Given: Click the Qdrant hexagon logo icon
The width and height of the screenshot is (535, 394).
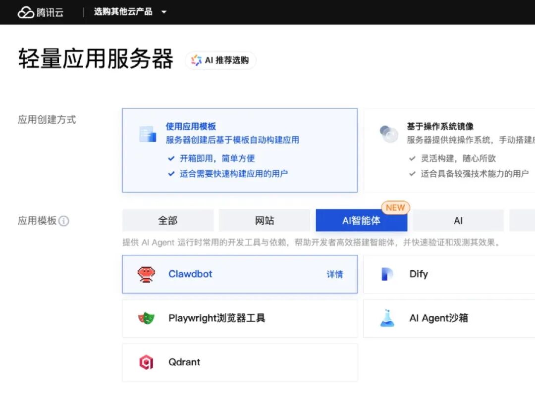Looking at the screenshot, I should 146,362.
